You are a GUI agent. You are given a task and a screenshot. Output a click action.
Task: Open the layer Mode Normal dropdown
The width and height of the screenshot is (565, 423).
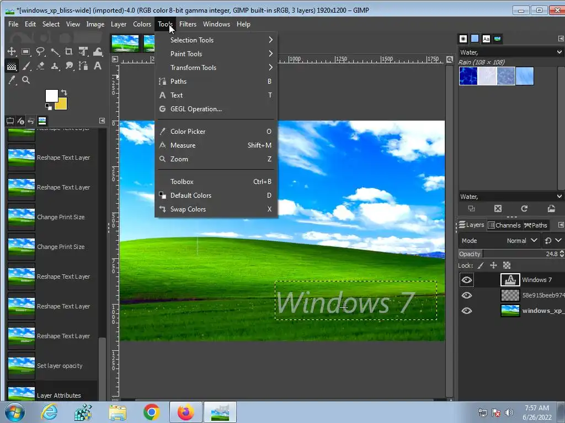pyautogui.click(x=499, y=241)
